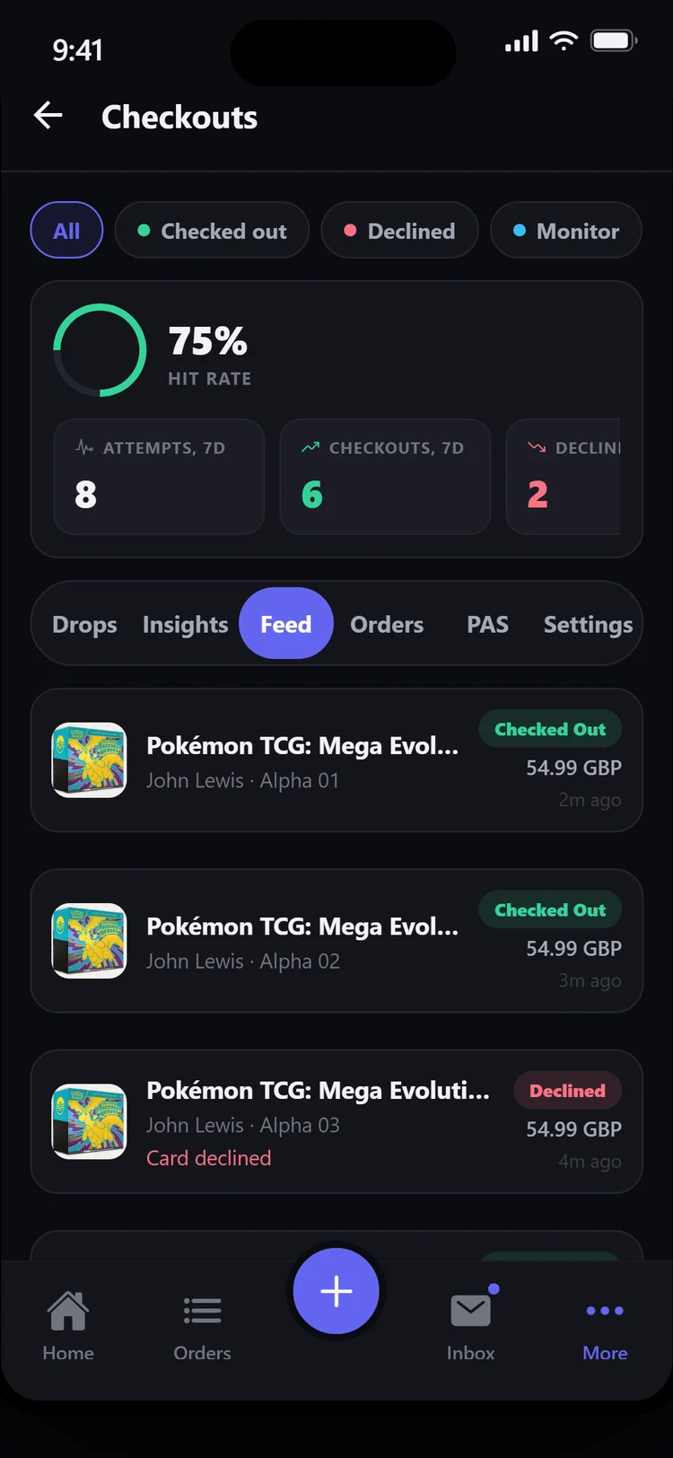
Task: Filter by Monitor chip
Action: 566,231
